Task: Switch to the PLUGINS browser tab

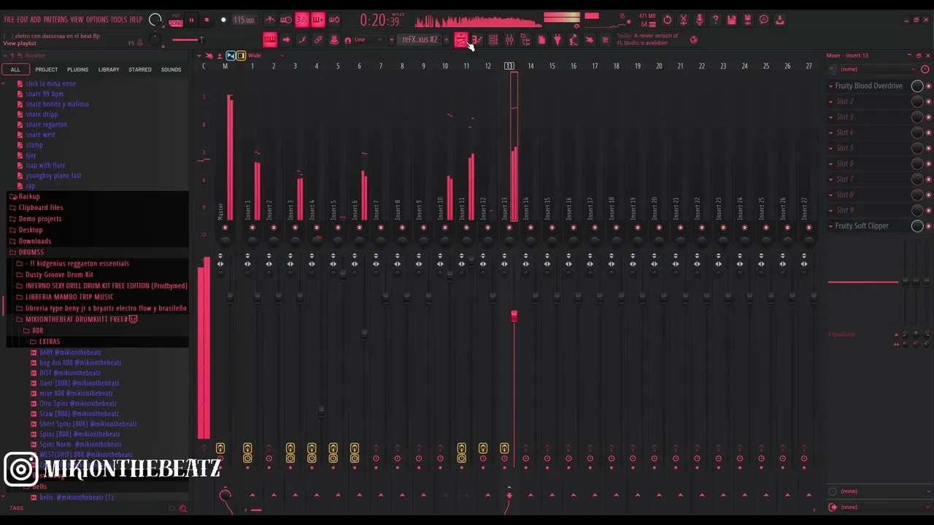Action: point(77,69)
